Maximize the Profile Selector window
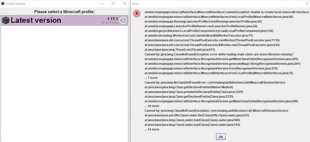This screenshot has height=142, width=310. 113,4
